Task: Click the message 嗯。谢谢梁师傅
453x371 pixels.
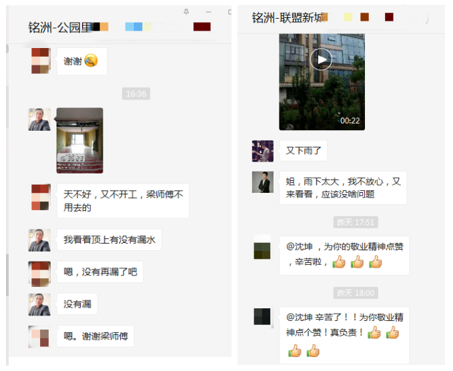Action: coord(95,336)
